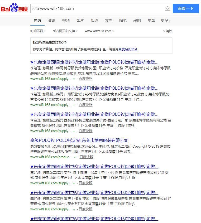Open camera image search icon

(x=167, y=8)
